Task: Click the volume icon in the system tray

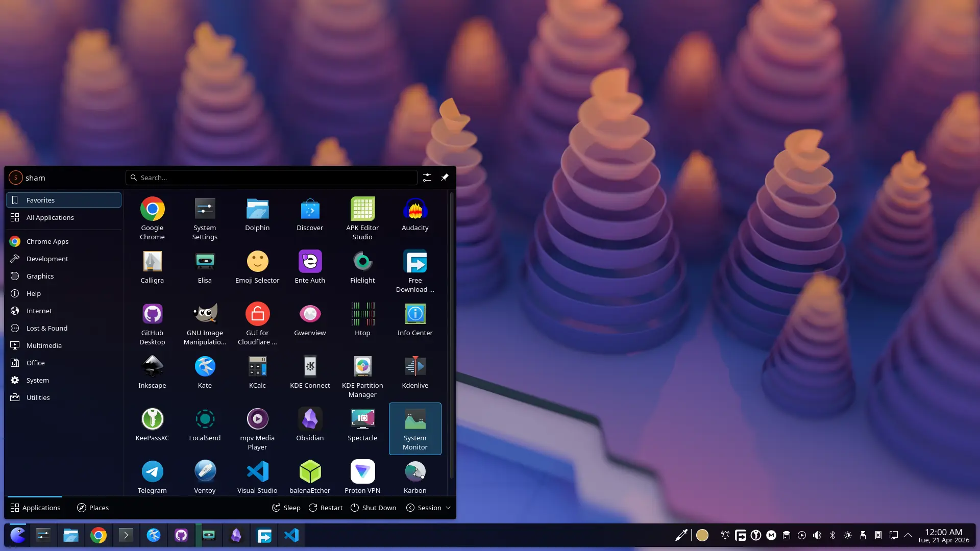Action: pyautogui.click(x=817, y=535)
